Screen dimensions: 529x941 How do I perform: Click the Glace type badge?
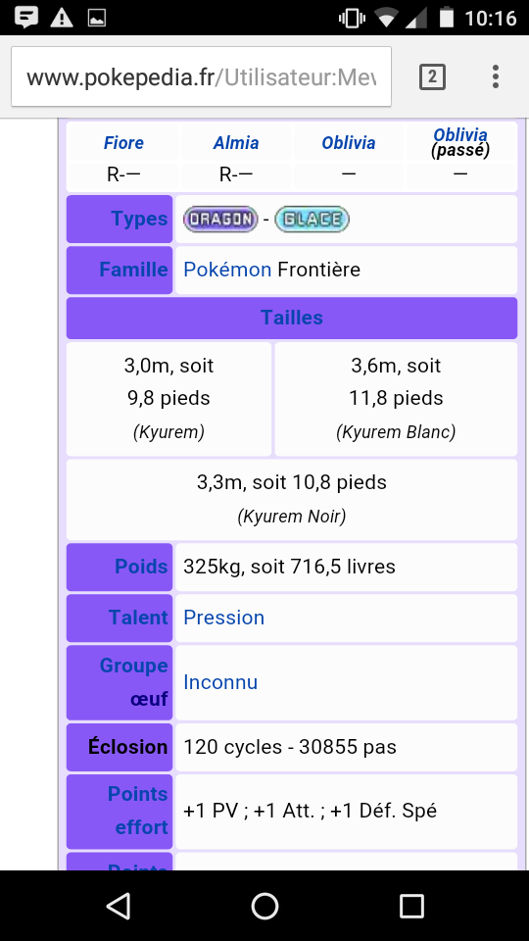312,219
